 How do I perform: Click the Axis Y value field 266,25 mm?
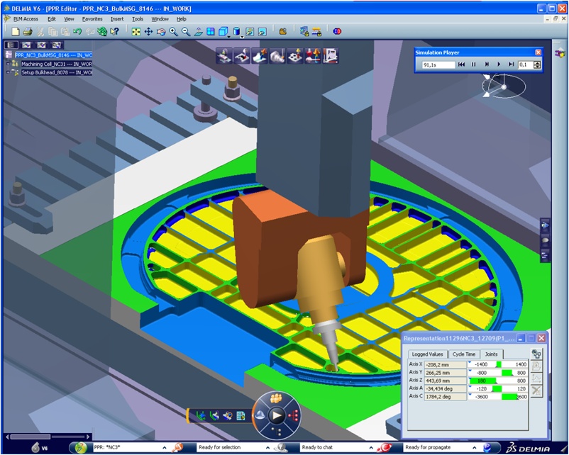point(446,373)
